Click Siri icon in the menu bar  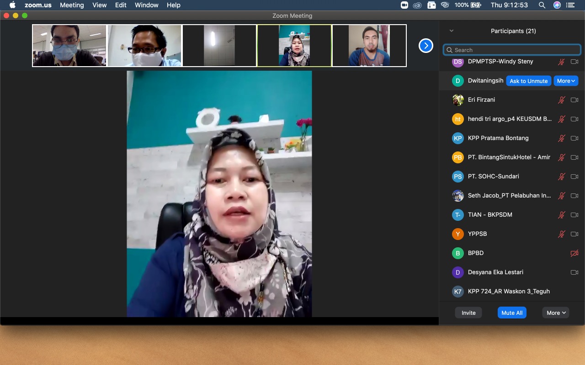557,5
